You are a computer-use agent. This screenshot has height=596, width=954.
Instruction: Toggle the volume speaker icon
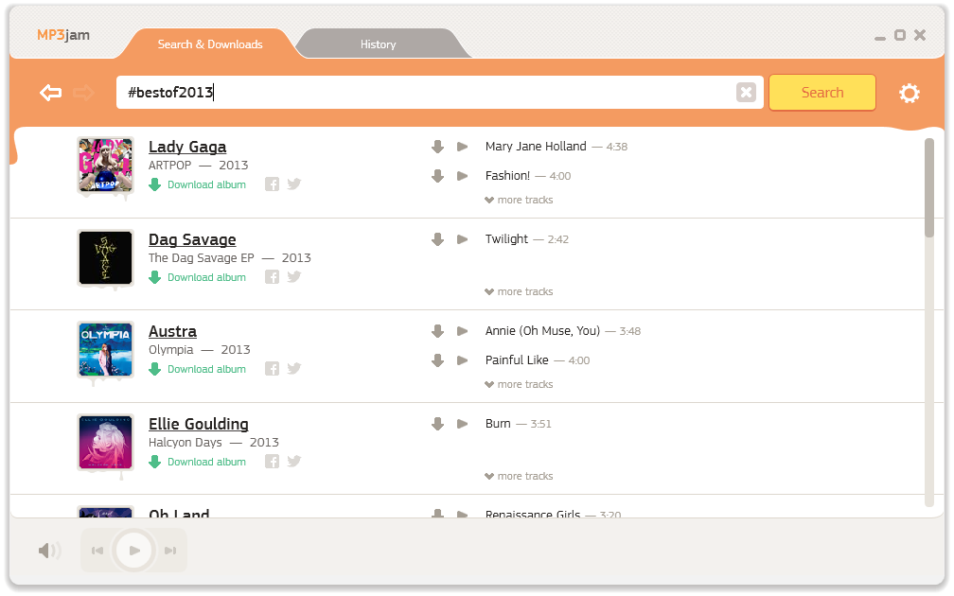[x=49, y=551]
